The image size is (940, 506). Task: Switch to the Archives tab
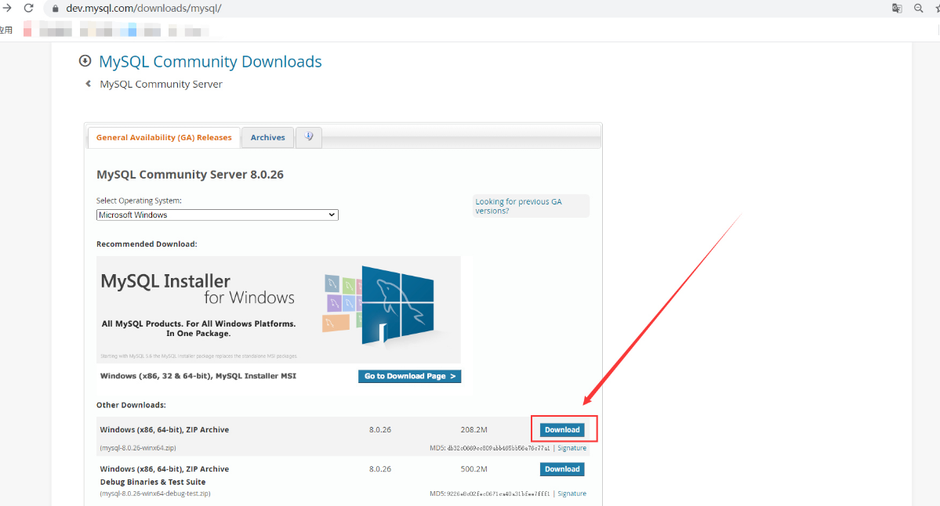(x=268, y=138)
